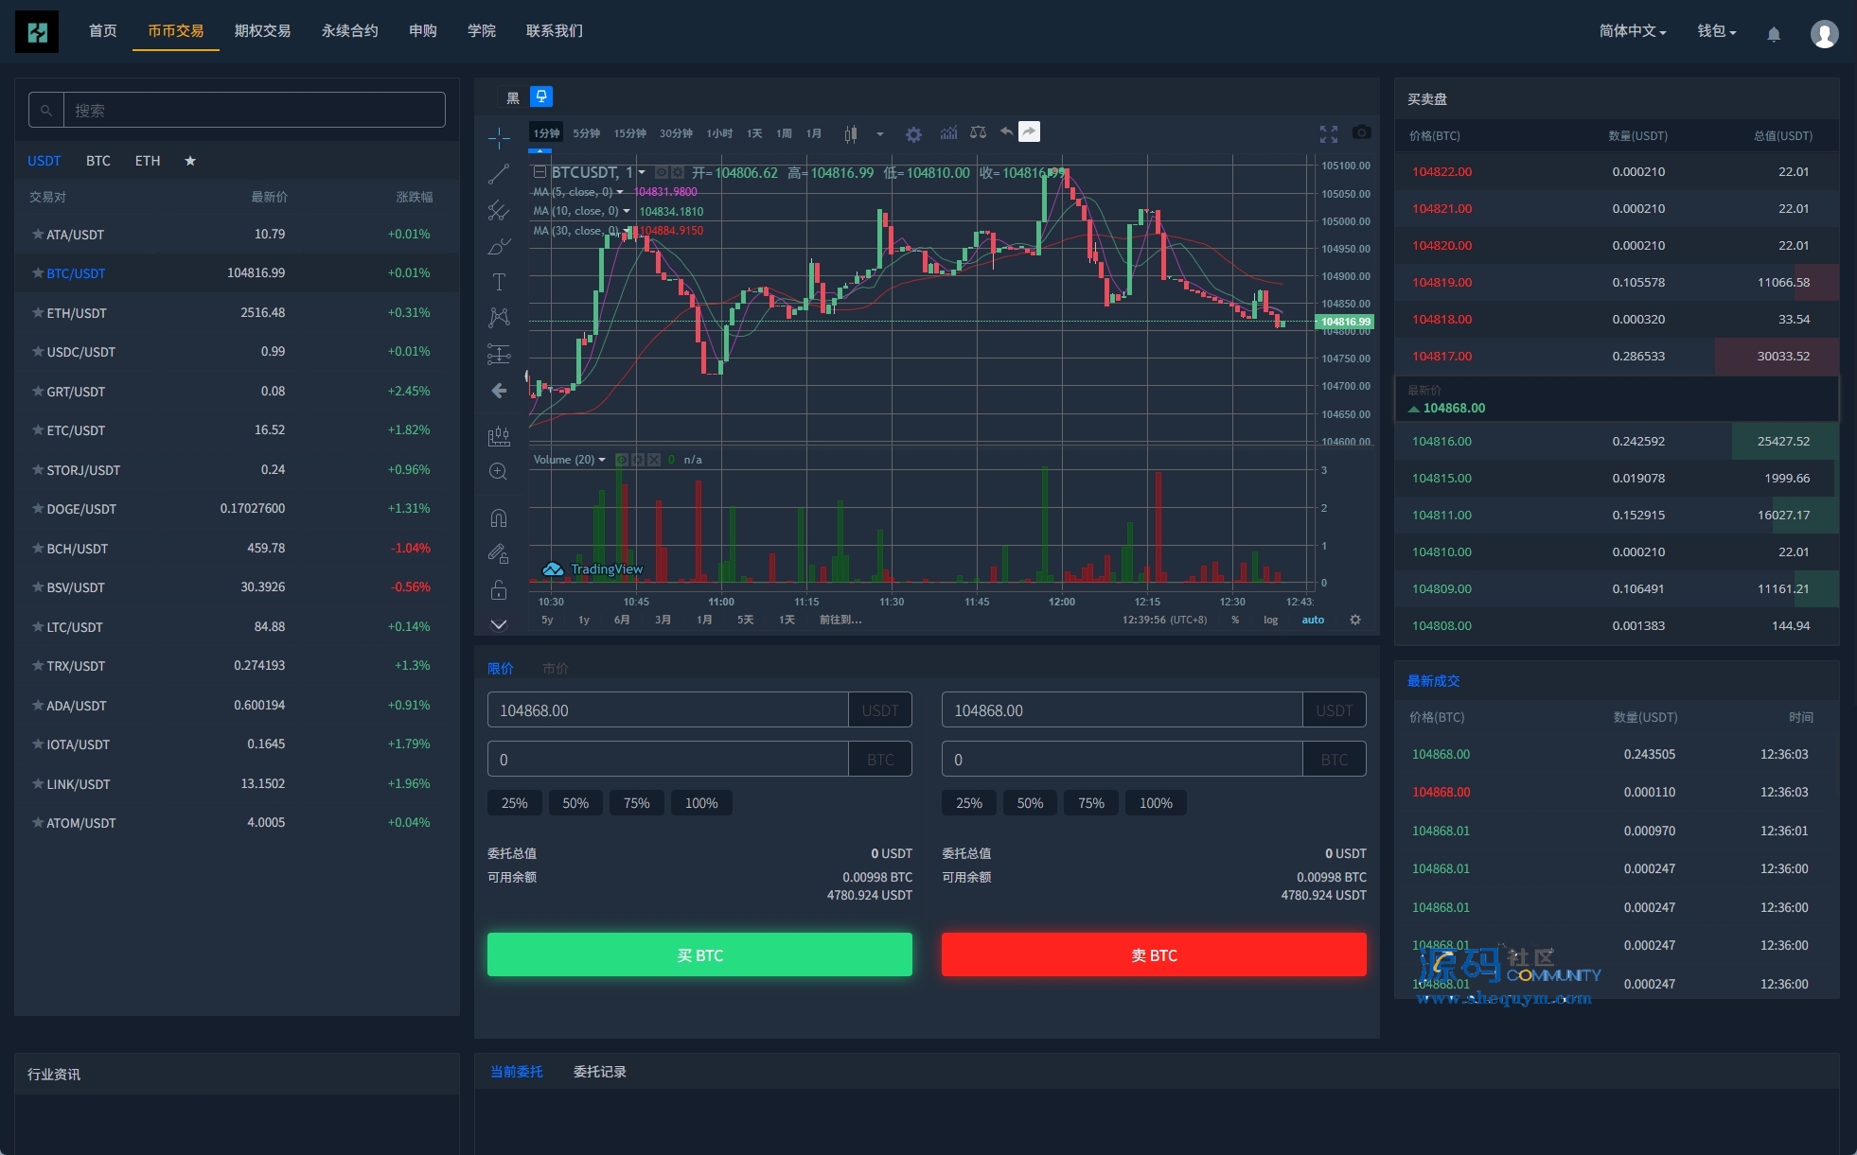Click the chart snapshot camera icon

pyautogui.click(x=1361, y=132)
